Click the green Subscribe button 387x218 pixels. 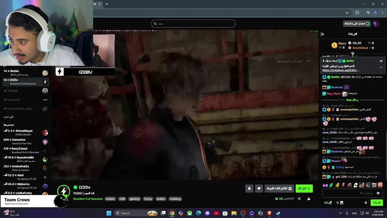pyautogui.click(x=304, y=189)
